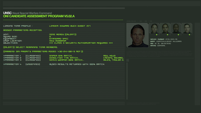Click the green arrow marker beside P.3
Viewport: 201px width, 113px height.
tap(167, 35)
